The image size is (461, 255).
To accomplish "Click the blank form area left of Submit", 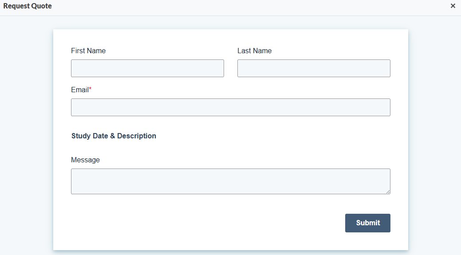I will point(206,223).
